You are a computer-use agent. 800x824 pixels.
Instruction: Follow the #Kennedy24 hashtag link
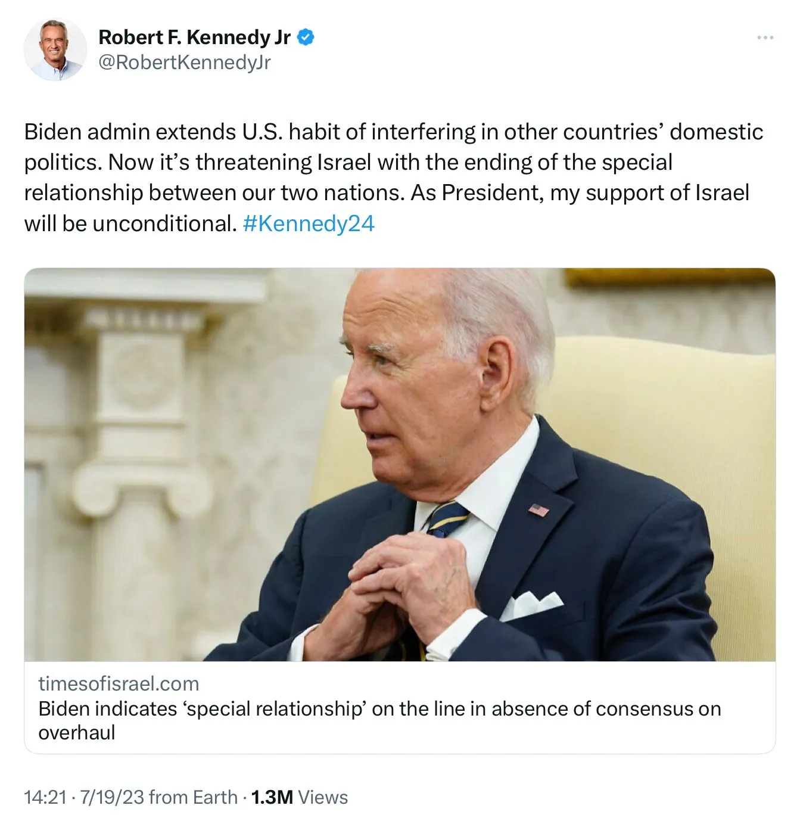click(309, 223)
